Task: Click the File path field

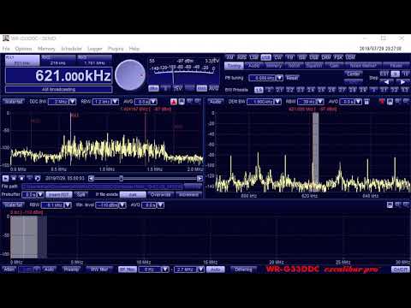Action: coord(102,187)
